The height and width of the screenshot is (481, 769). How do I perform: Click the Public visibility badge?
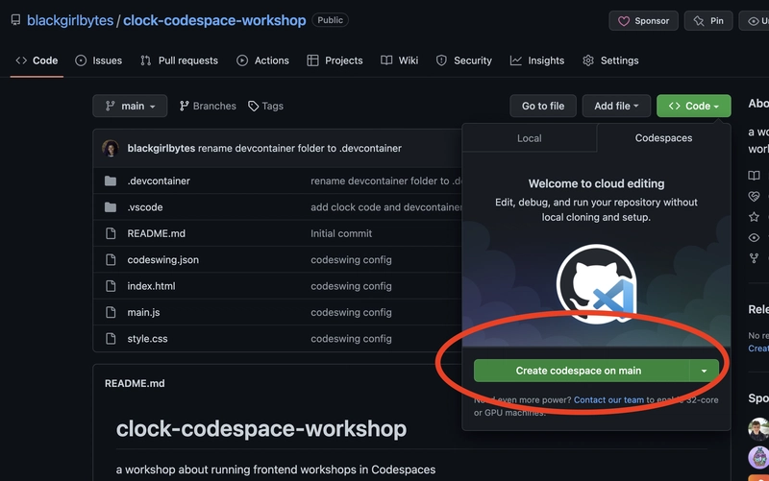pyautogui.click(x=330, y=20)
